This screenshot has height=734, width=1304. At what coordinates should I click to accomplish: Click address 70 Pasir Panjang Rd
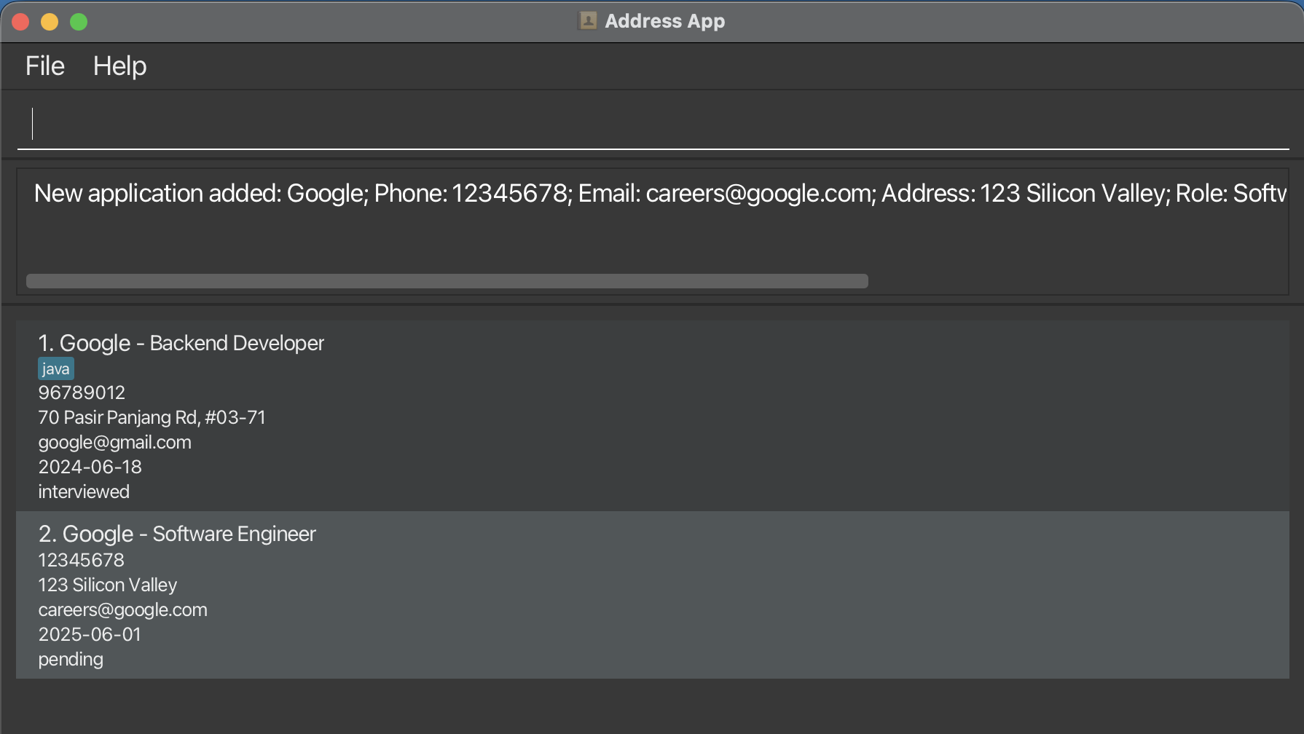click(152, 418)
